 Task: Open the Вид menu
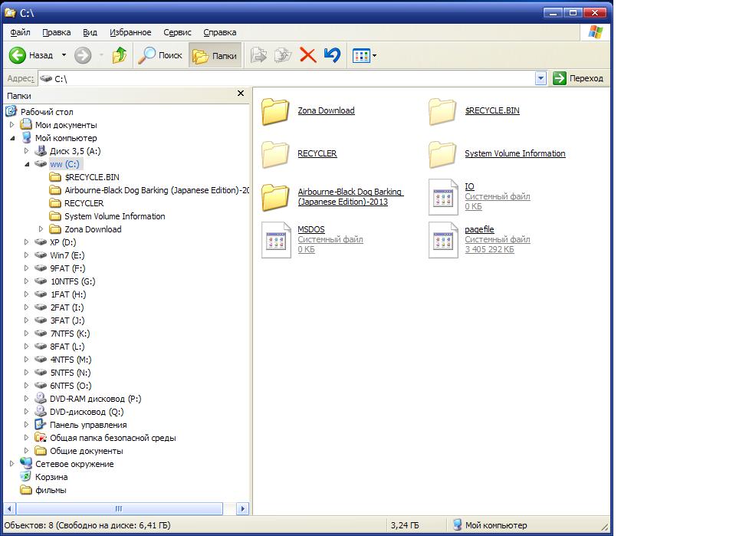[90, 32]
